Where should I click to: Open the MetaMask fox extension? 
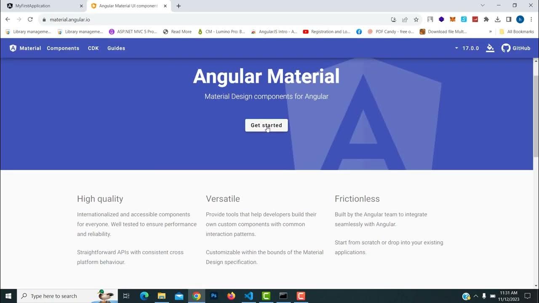pyautogui.click(x=453, y=19)
